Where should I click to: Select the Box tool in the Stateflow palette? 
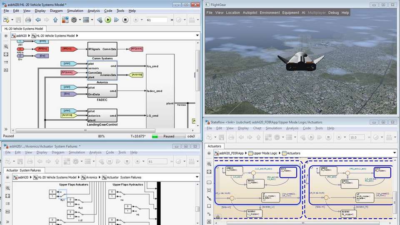209,206
